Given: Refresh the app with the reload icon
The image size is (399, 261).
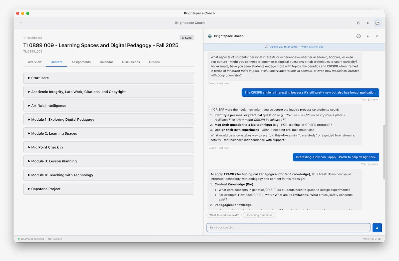Looking at the screenshot, I should 358,23.
